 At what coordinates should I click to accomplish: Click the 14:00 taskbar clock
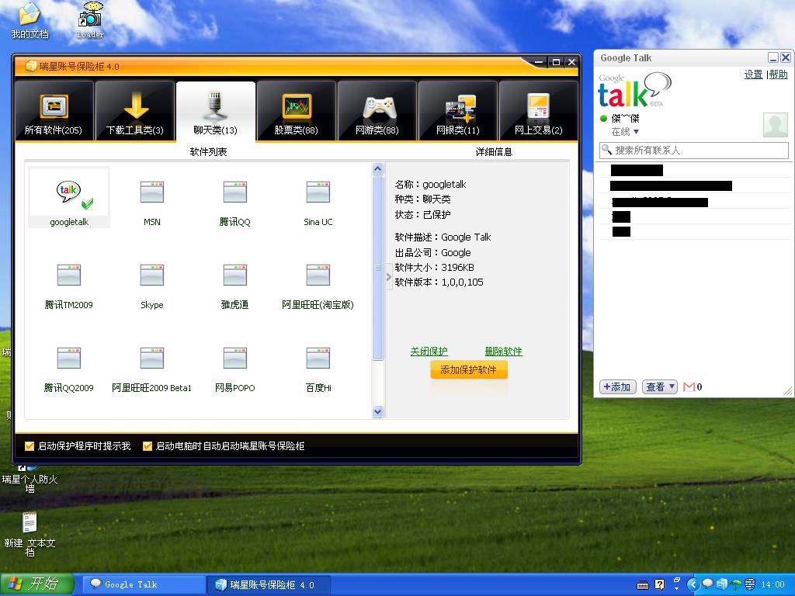772,585
